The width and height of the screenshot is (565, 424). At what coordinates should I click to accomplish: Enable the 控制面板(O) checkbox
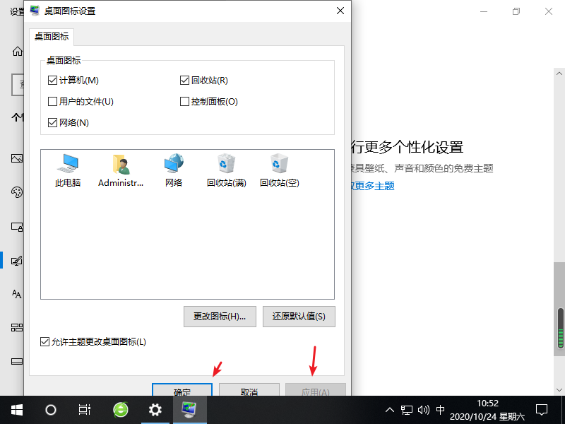click(x=185, y=102)
